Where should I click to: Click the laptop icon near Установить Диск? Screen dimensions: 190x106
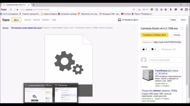coord(119,20)
